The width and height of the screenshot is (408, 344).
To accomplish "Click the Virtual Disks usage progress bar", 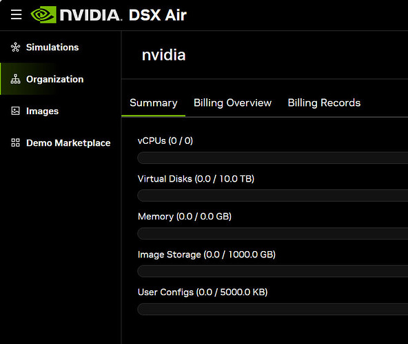I will [273, 195].
